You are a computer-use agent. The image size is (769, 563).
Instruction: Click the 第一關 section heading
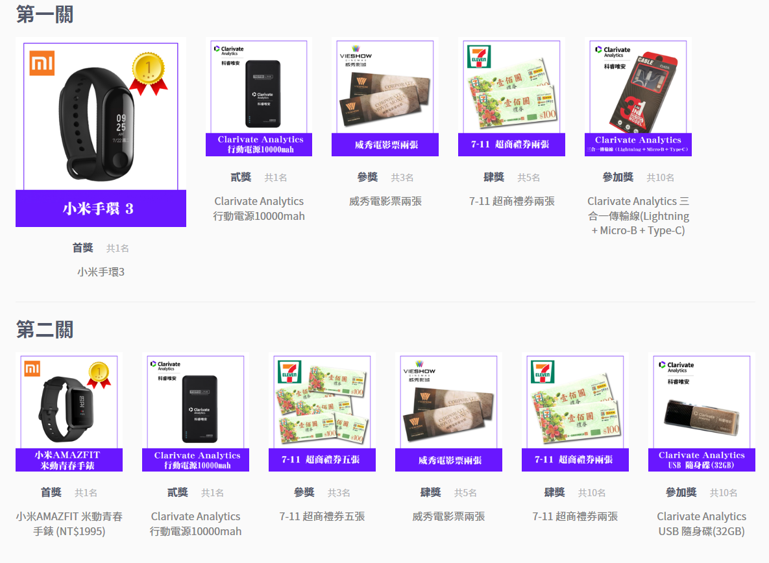point(45,14)
